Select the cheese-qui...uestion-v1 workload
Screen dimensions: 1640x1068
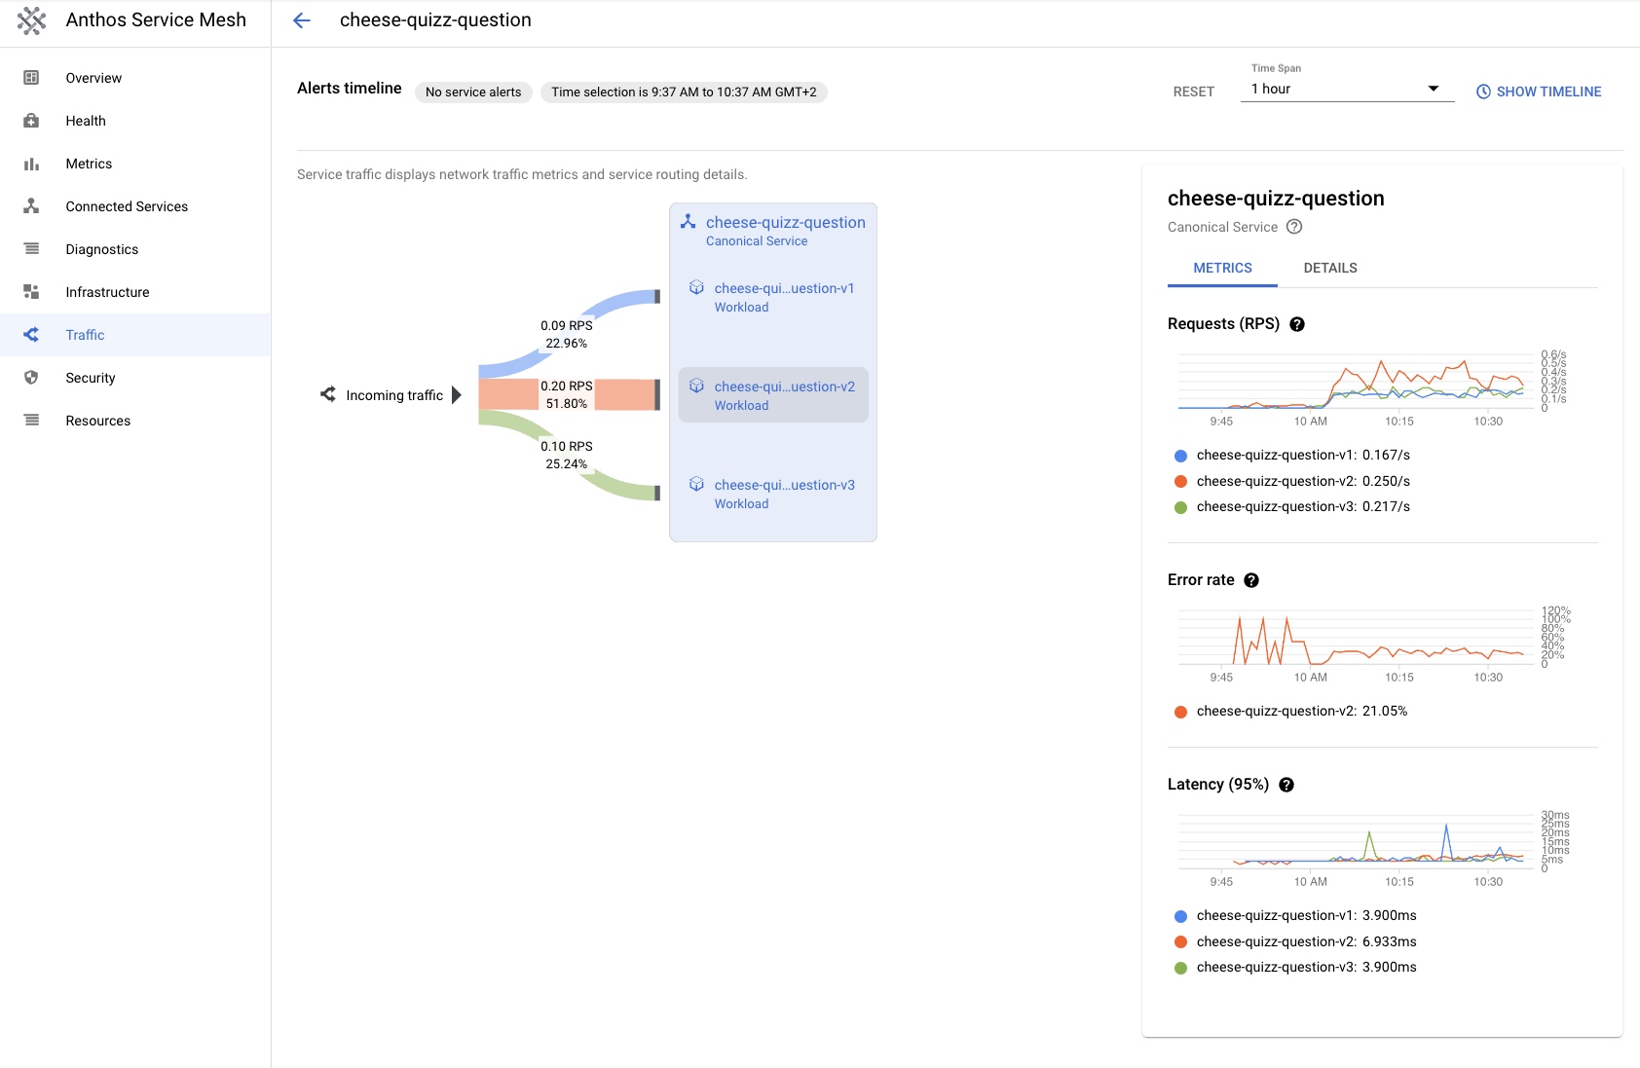pyautogui.click(x=773, y=297)
